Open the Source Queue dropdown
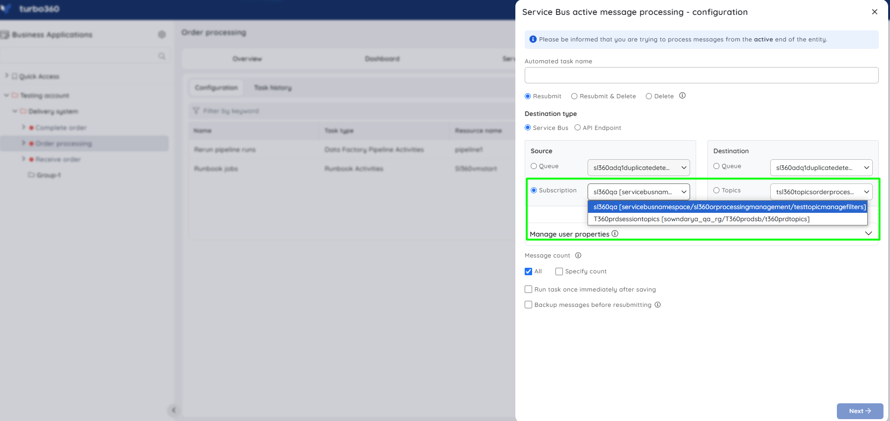 (x=639, y=168)
